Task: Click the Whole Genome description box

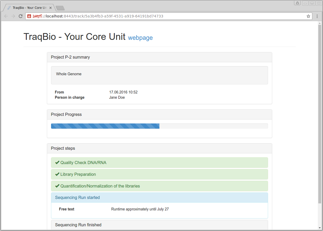Action: pyautogui.click(x=159, y=75)
